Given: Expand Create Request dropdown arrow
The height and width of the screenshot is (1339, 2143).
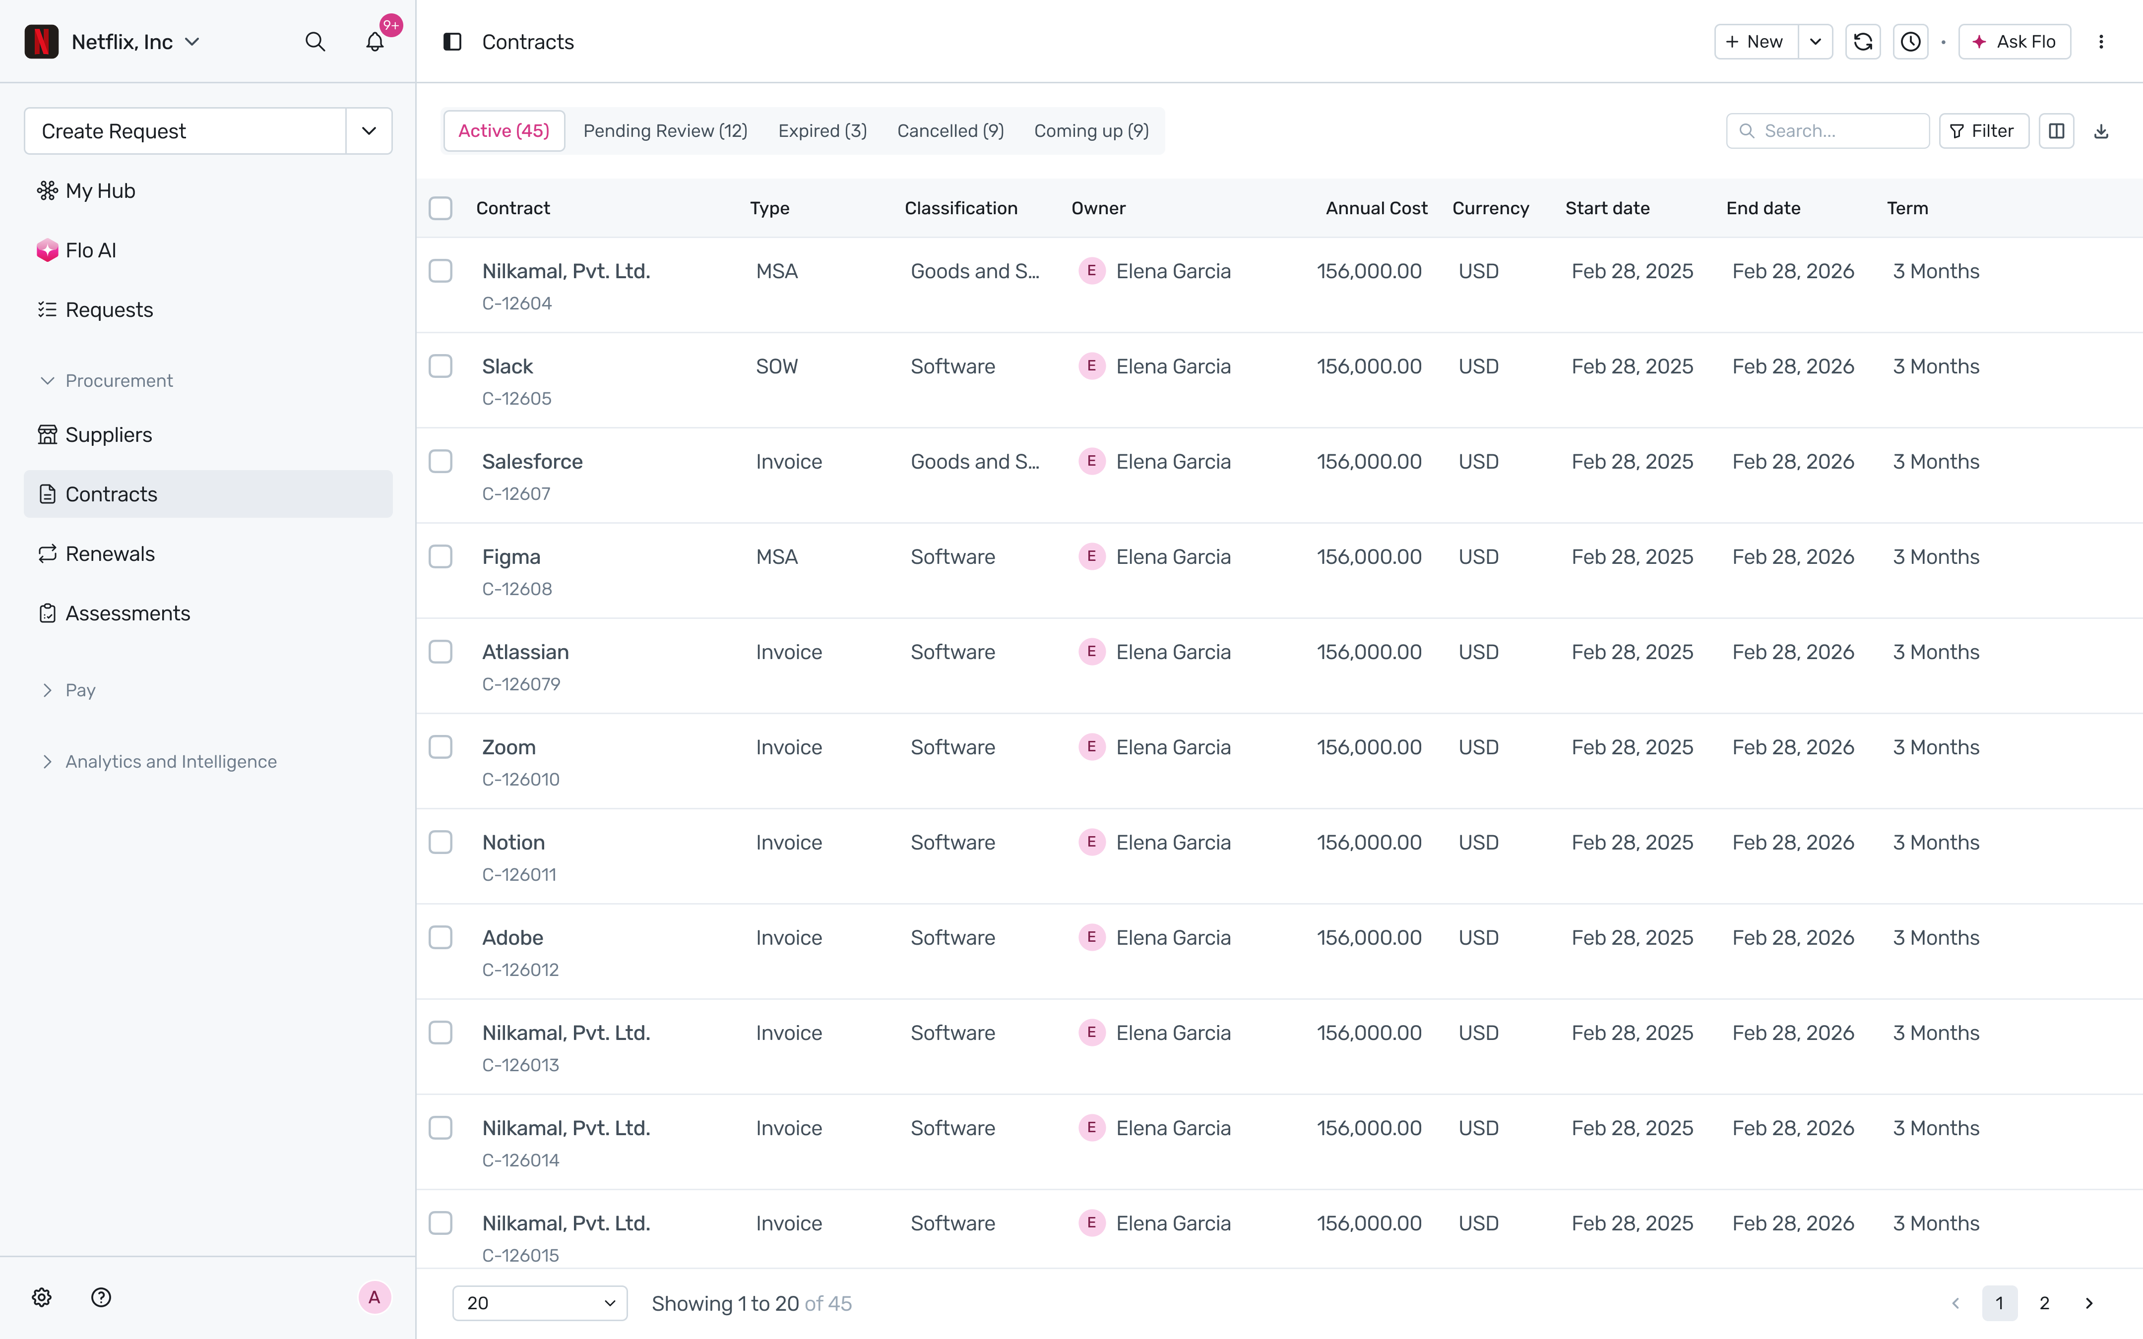Looking at the screenshot, I should point(369,131).
